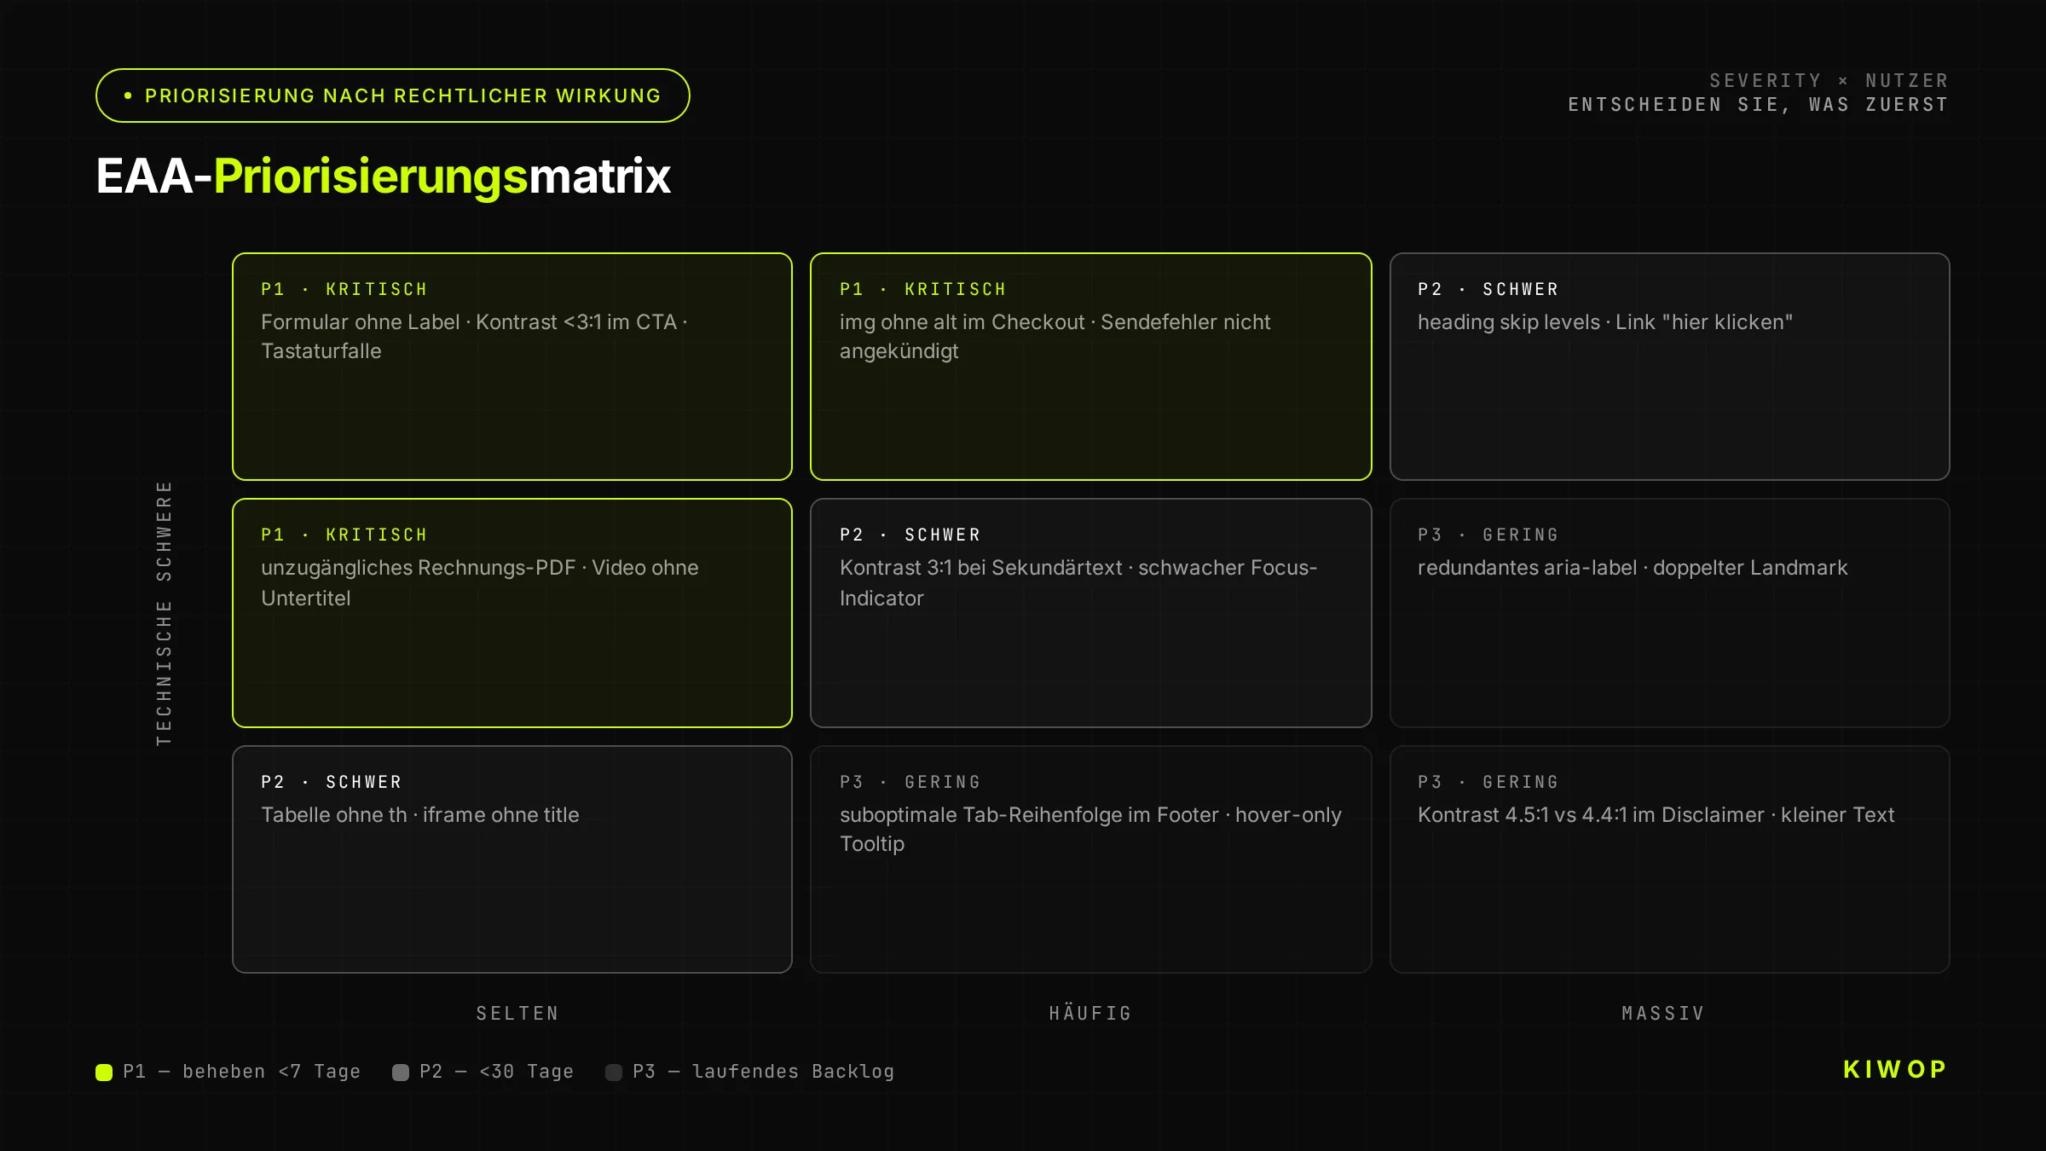Click the 'Entscheiden Sie, was zuerst' subtitle
The image size is (2046, 1151).
[x=1759, y=105]
